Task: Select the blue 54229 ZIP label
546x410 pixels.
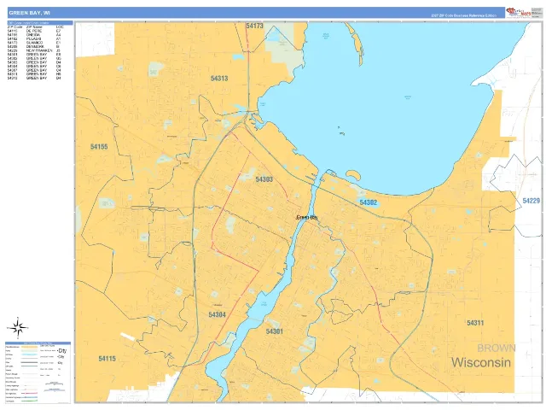Action: pos(531,201)
